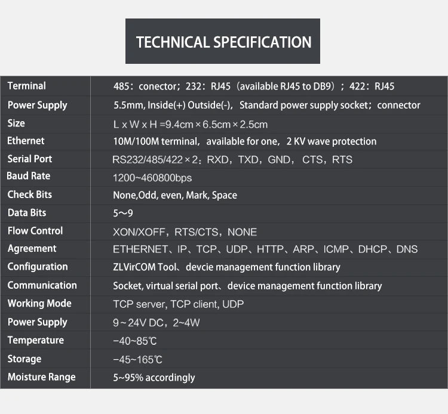Click the Agreement protocols list
Screen dimensions: 448x414
coord(265,249)
